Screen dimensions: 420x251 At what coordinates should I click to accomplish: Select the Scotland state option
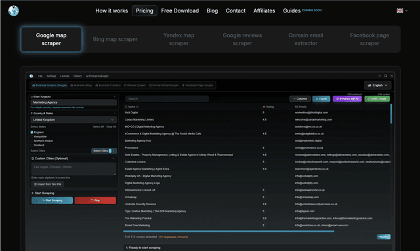click(32, 145)
